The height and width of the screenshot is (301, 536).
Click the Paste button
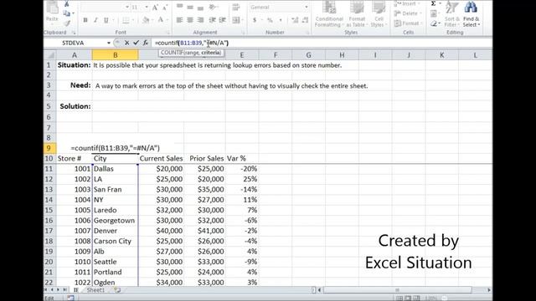[52, 12]
